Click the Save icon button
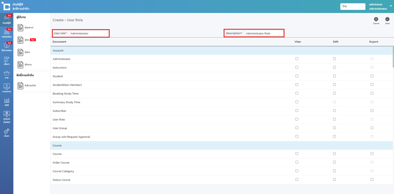 [387, 19]
